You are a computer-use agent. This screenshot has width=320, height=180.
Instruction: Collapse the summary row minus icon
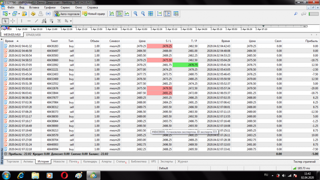(x=6, y=154)
